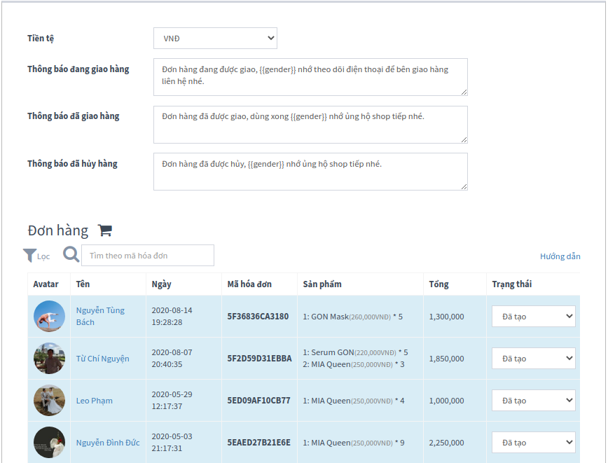Click the date 2020-08-07 20:40:35
Image resolution: width=608 pixels, height=463 pixels.
click(172, 359)
